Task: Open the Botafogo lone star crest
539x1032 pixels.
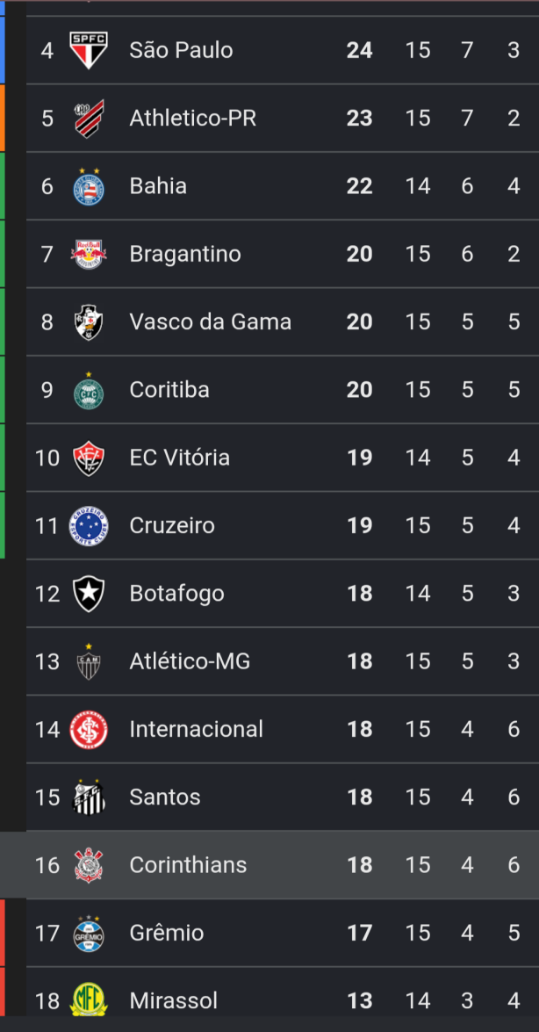Action: [89, 594]
